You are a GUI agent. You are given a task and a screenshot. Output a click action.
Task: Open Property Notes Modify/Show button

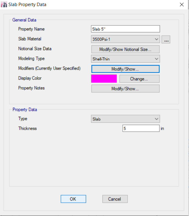point(125,89)
